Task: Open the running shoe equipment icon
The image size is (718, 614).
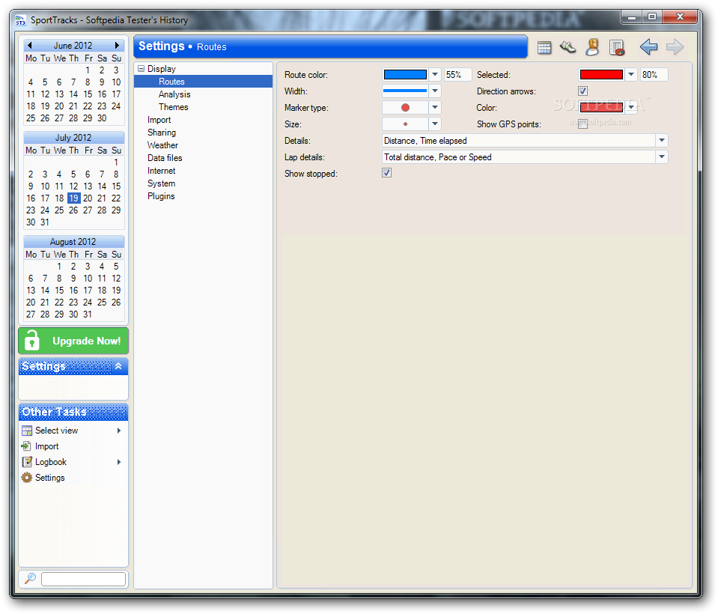Action: click(x=568, y=47)
